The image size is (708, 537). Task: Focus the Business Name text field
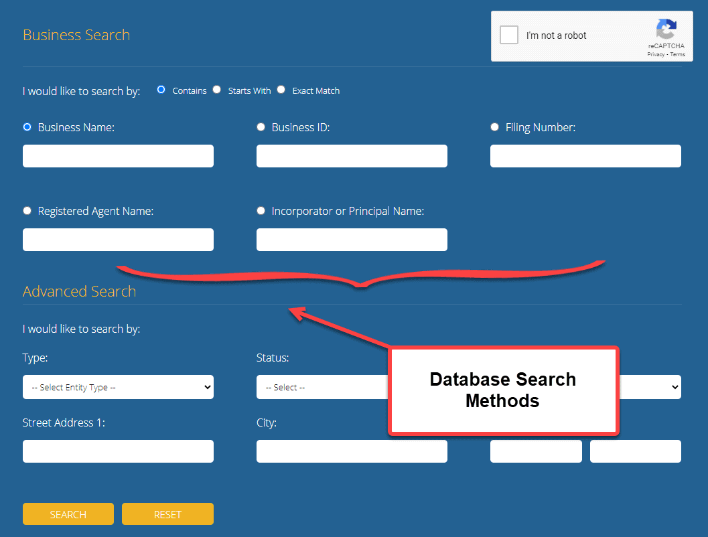point(118,156)
